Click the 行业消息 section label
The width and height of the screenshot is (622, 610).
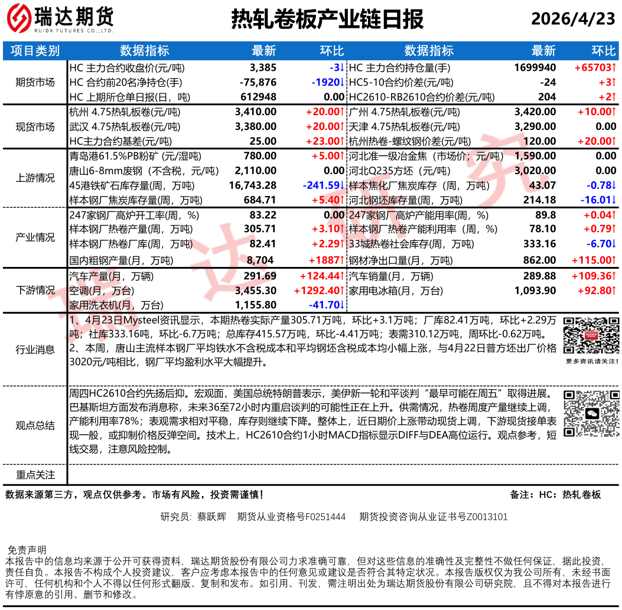[35, 350]
